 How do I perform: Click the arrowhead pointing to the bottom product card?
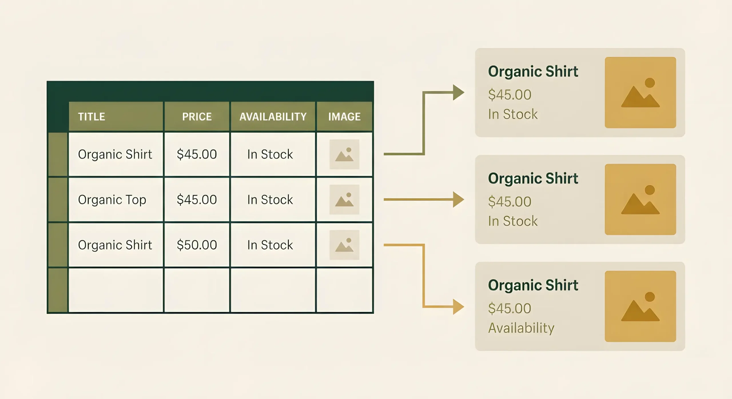coord(458,307)
